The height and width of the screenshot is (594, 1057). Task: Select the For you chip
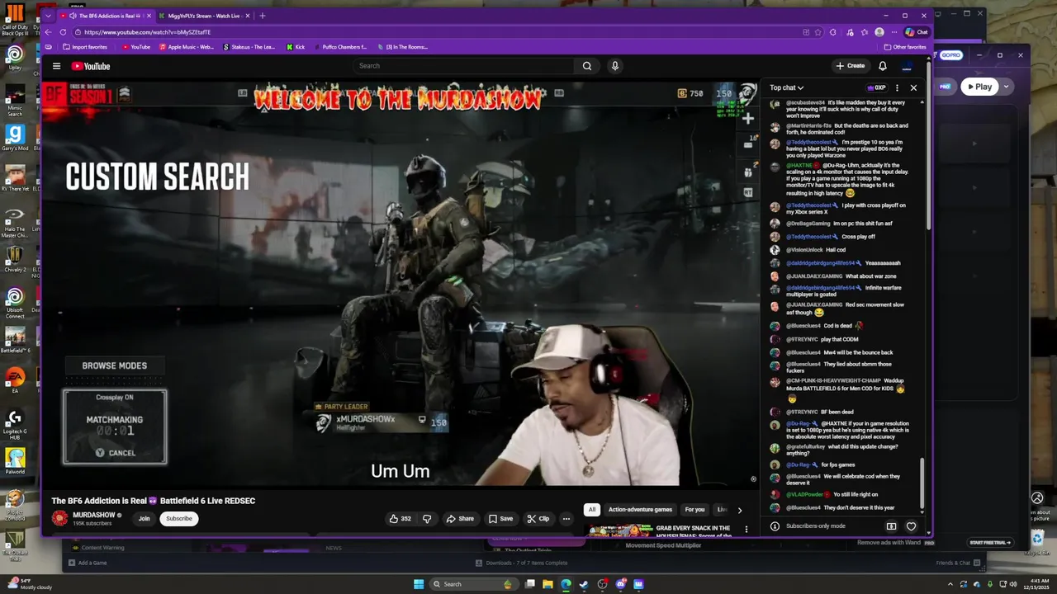tap(695, 510)
